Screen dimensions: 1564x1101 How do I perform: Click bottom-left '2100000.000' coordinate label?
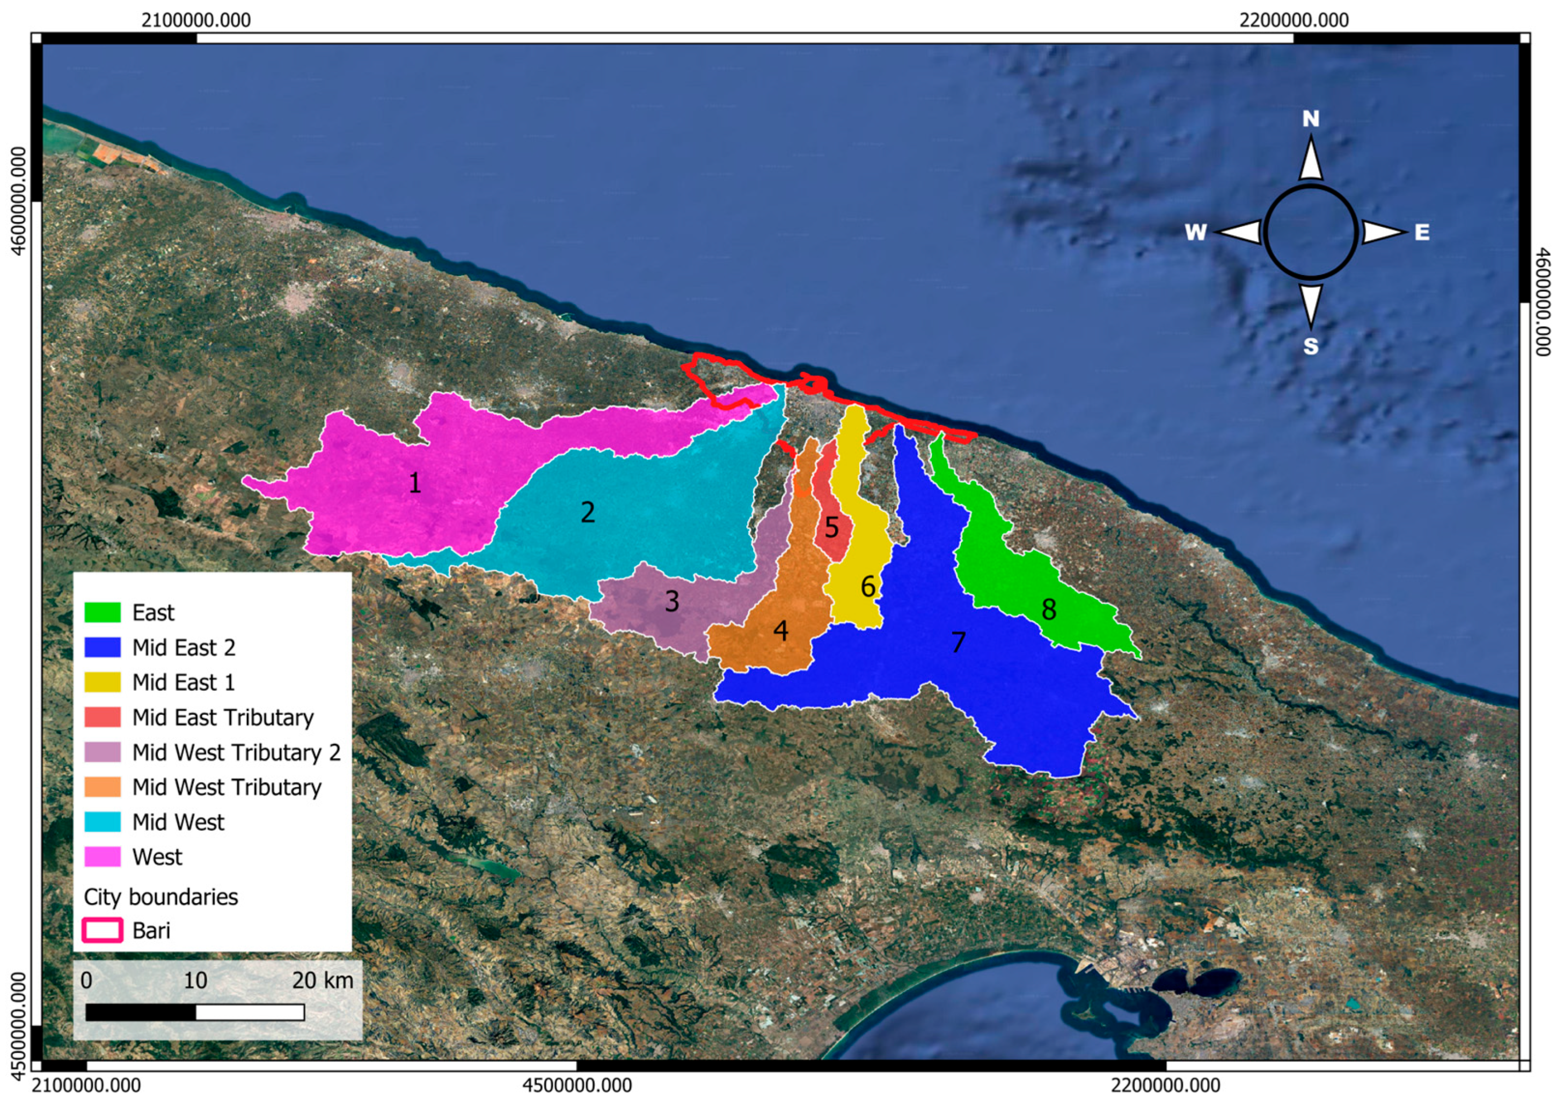click(86, 1085)
